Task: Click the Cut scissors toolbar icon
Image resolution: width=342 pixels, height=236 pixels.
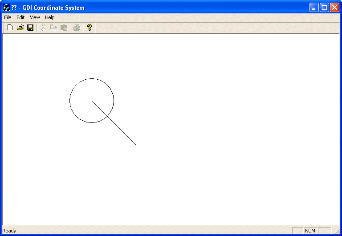Action: [x=43, y=28]
